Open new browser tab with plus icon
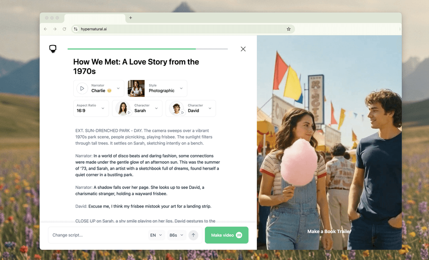Screen dimensions: 429x260 (x=131, y=18)
